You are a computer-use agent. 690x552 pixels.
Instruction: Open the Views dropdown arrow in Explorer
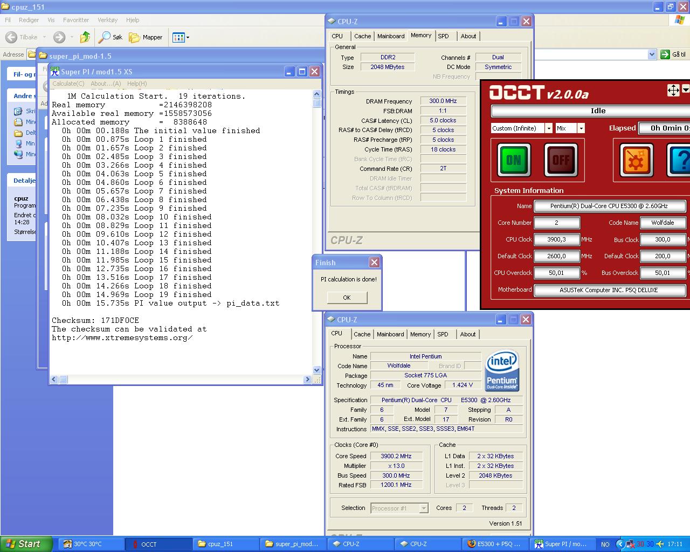[188, 37]
